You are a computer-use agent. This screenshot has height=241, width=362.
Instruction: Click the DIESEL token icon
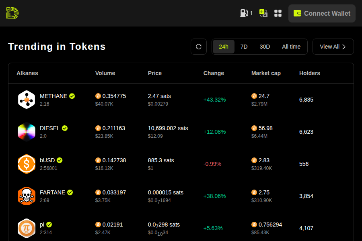click(27, 132)
